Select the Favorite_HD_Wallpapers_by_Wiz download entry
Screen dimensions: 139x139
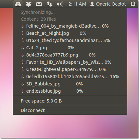click(x=70, y=62)
